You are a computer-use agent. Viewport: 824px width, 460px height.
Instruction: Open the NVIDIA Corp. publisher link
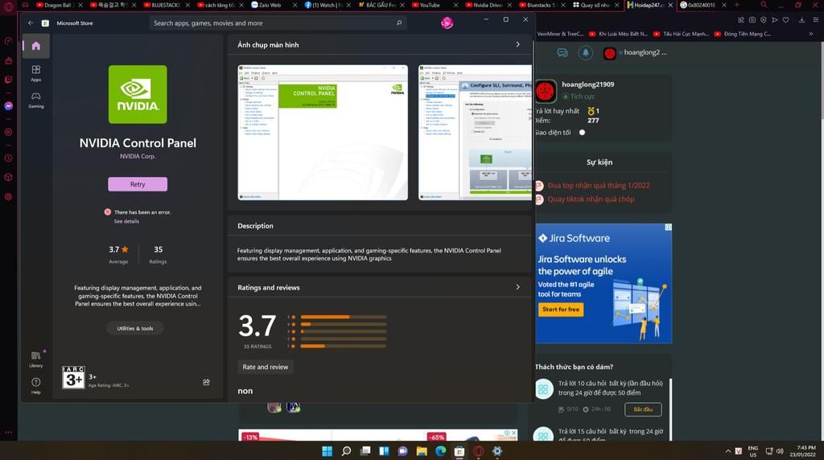click(x=138, y=157)
